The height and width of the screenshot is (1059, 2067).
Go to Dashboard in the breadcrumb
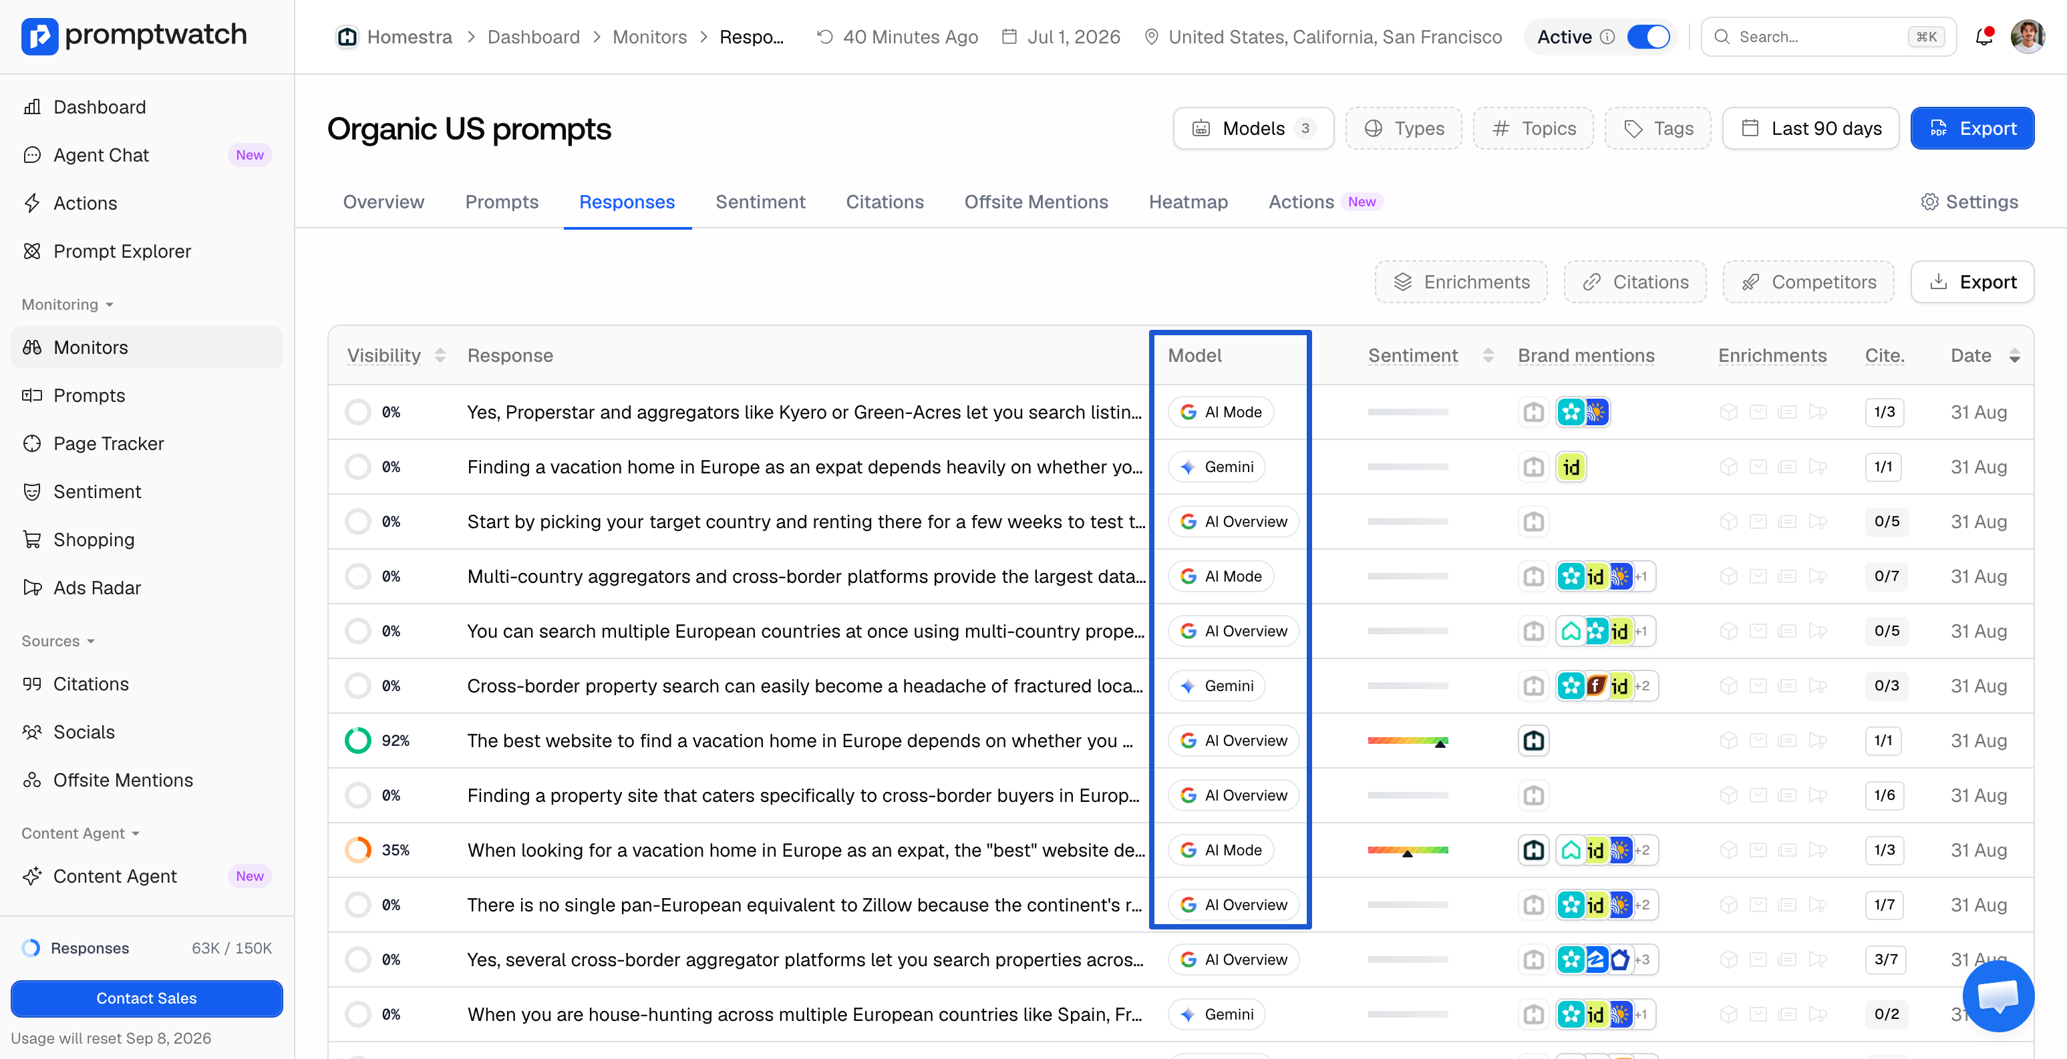pos(534,37)
